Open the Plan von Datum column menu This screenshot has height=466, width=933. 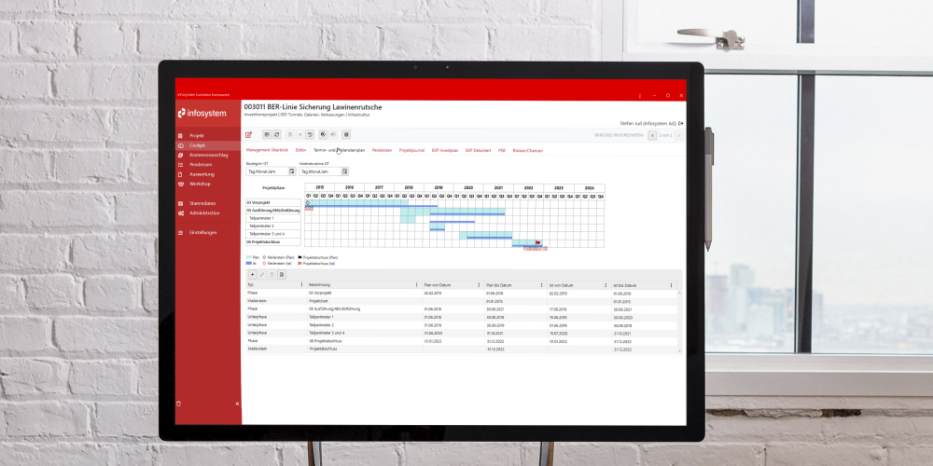tap(480, 285)
